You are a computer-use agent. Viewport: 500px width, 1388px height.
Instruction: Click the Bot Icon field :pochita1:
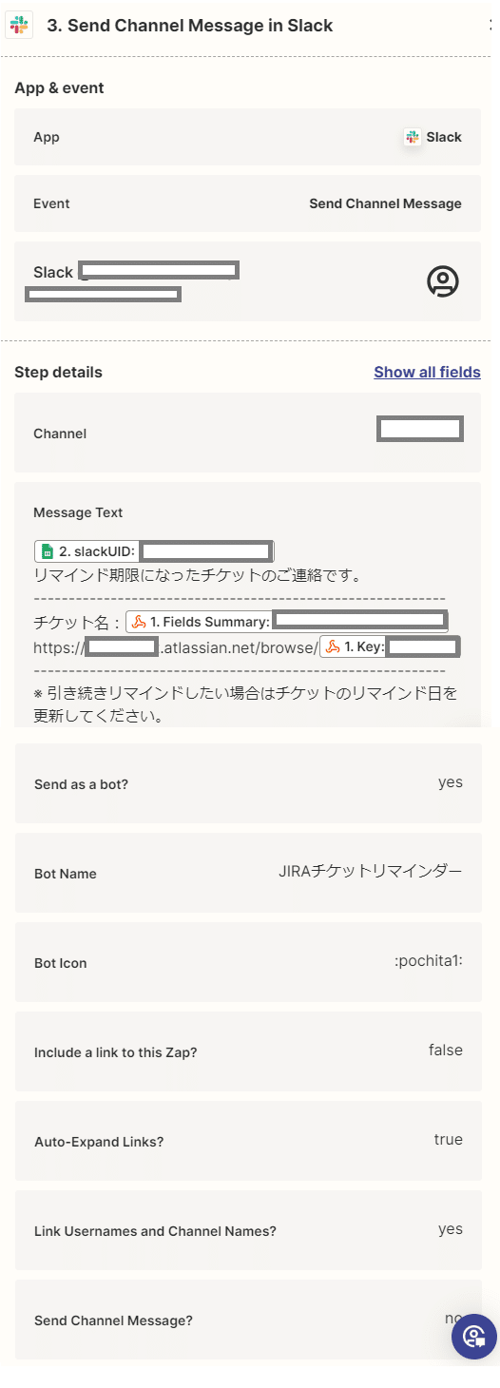[x=428, y=961]
